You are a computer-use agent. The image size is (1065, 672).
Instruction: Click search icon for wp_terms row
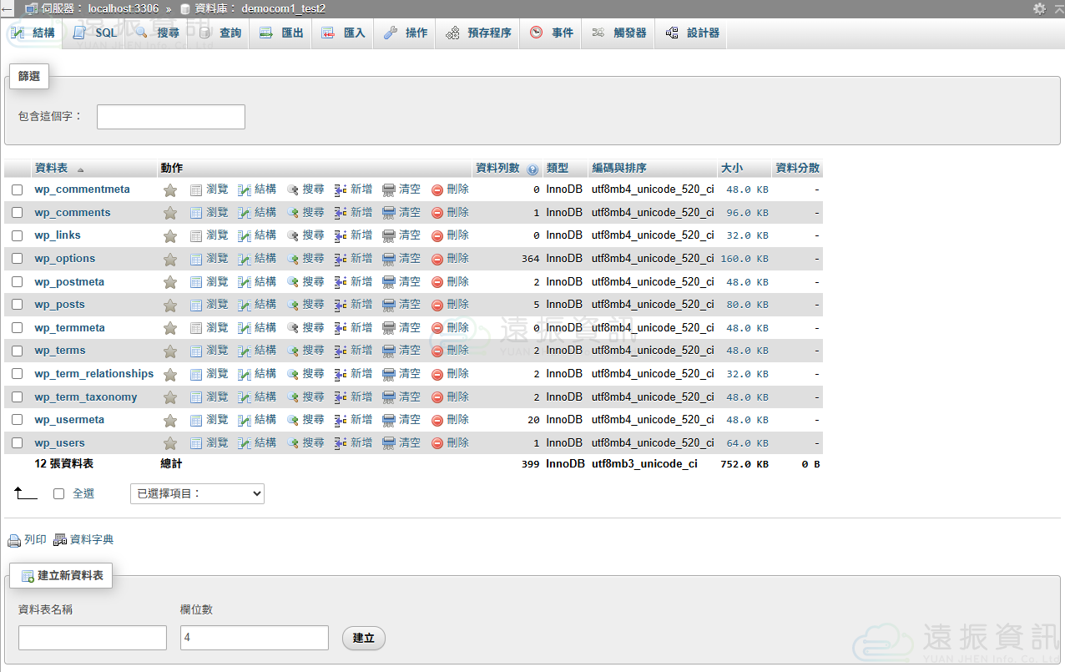[293, 351]
